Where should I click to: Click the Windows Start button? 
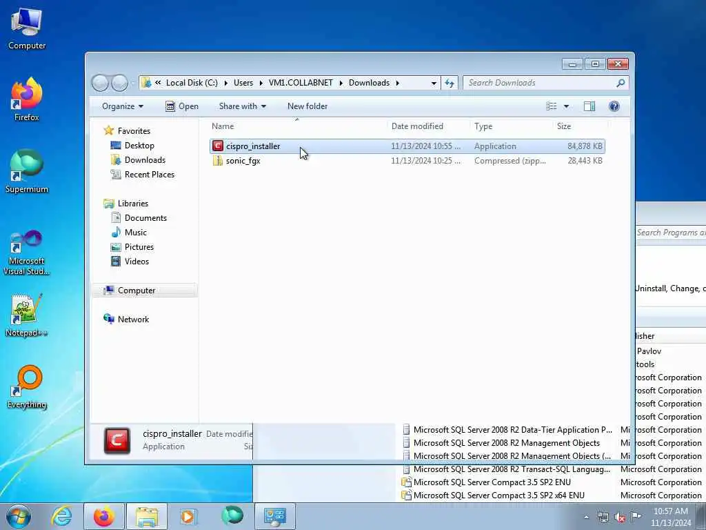pyautogui.click(x=19, y=516)
